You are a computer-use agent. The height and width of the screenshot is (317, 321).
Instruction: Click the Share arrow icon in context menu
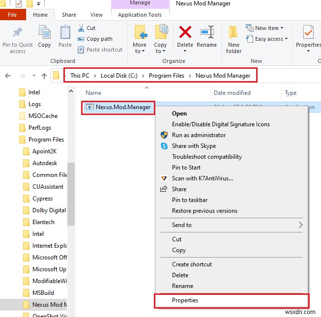click(x=164, y=189)
